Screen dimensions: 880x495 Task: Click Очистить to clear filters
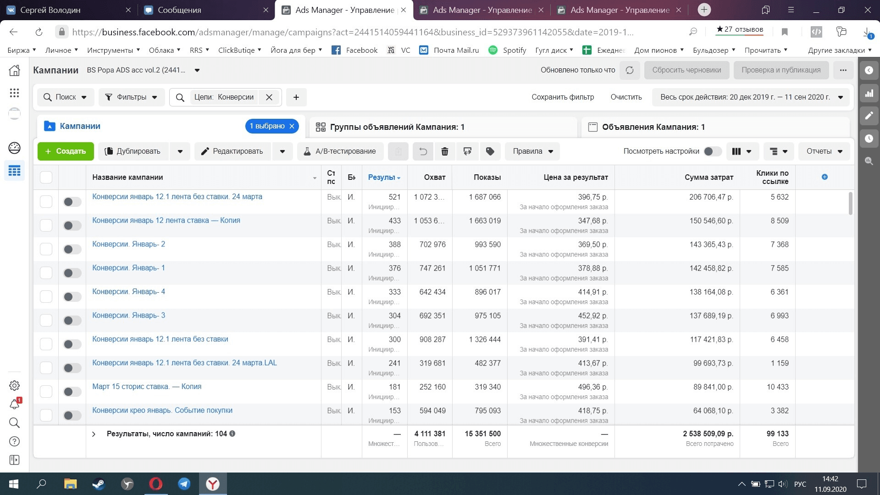pos(626,97)
